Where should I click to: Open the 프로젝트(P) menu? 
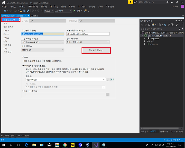pyautogui.click(x=33, y=7)
